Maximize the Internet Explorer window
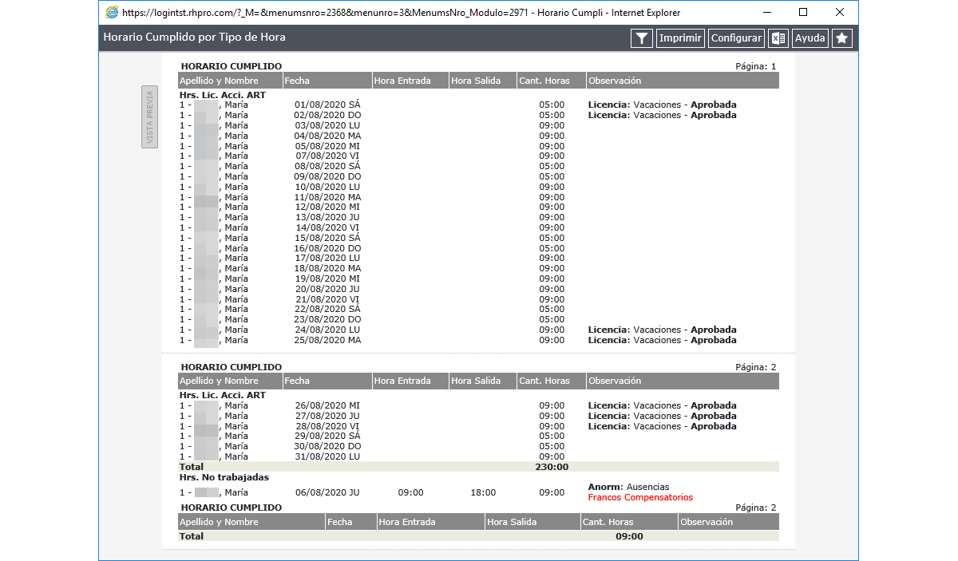The width and height of the screenshot is (958, 561). pyautogui.click(x=803, y=13)
